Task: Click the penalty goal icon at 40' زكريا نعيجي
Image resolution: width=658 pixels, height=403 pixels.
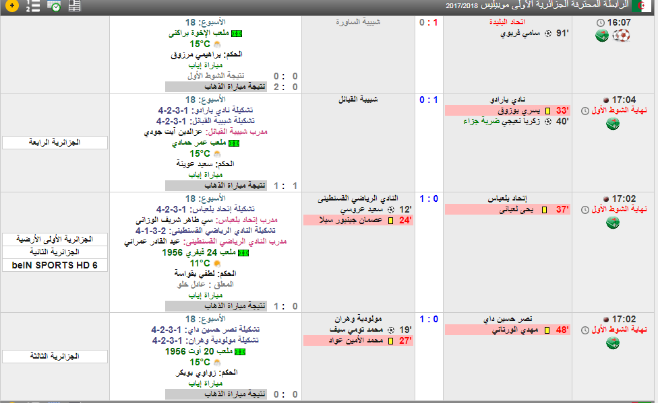Action: pyautogui.click(x=548, y=122)
